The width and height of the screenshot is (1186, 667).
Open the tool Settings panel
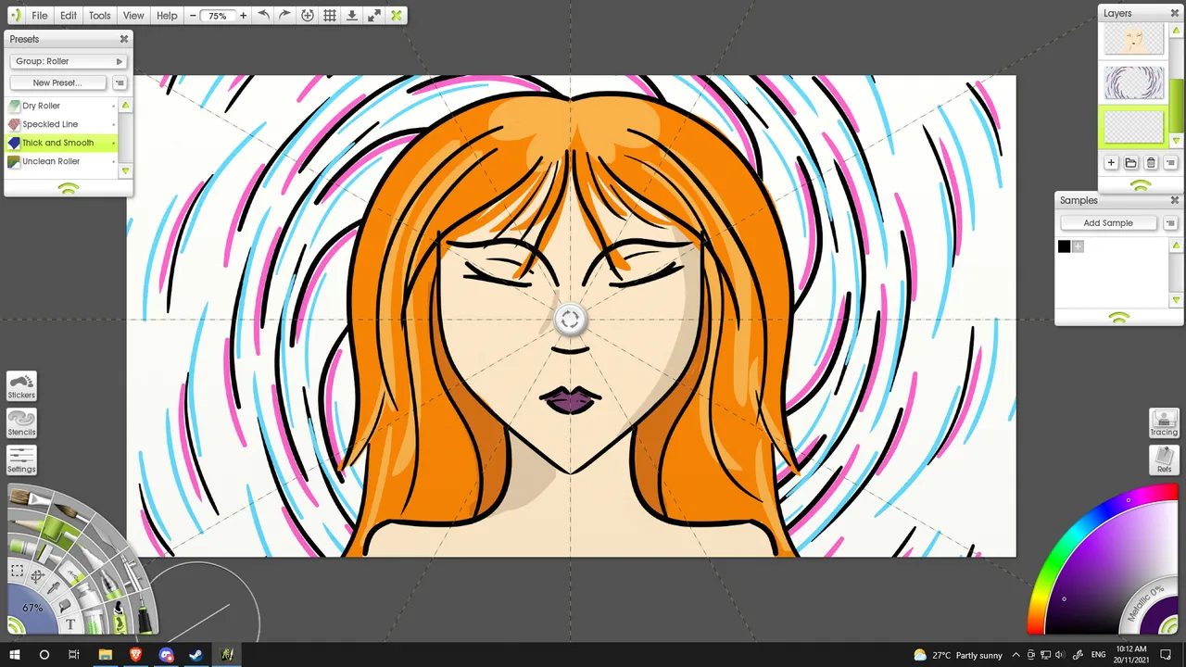[x=21, y=460]
